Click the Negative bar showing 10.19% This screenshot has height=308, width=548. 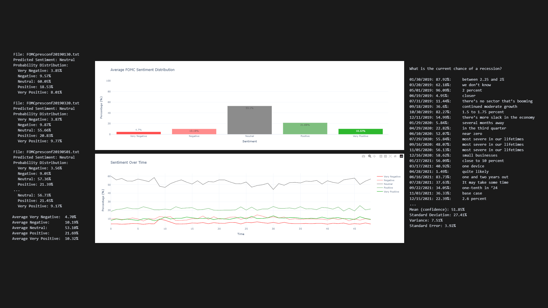pyautogui.click(x=194, y=131)
